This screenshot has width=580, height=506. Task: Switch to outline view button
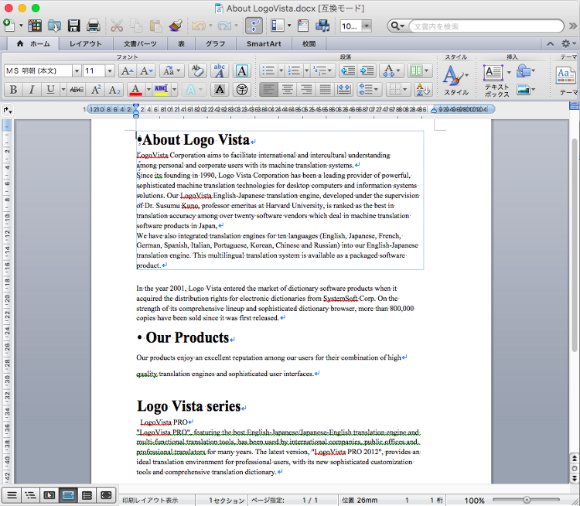[30, 495]
